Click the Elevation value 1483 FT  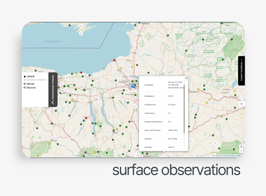pyautogui.click(x=171, y=147)
